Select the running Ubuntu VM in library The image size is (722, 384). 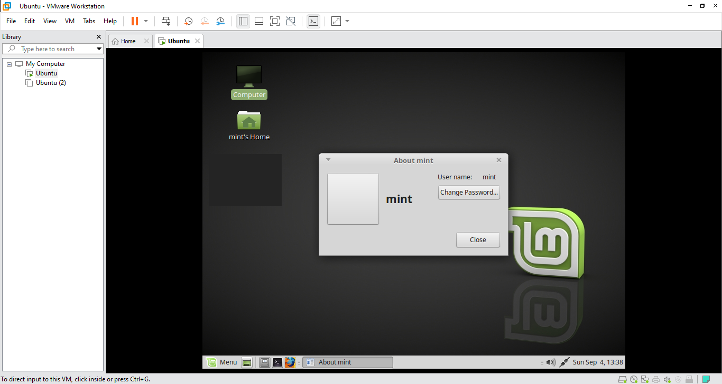(x=46, y=73)
